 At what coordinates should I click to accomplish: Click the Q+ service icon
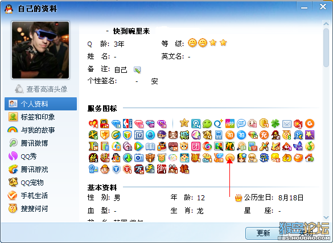point(219,123)
